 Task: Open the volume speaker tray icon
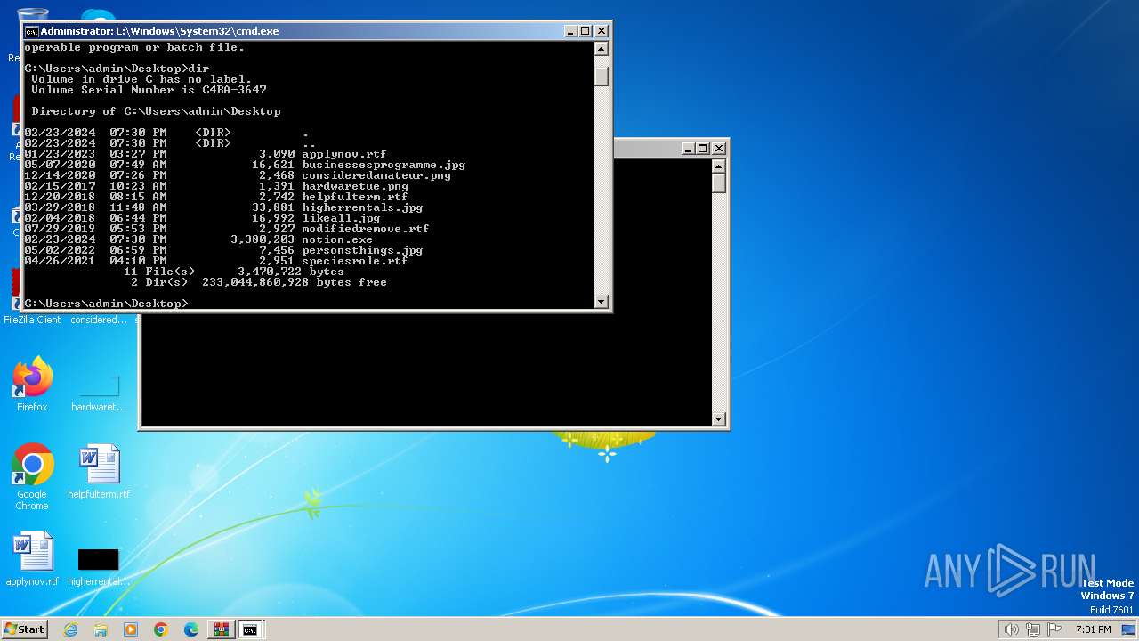point(1011,629)
